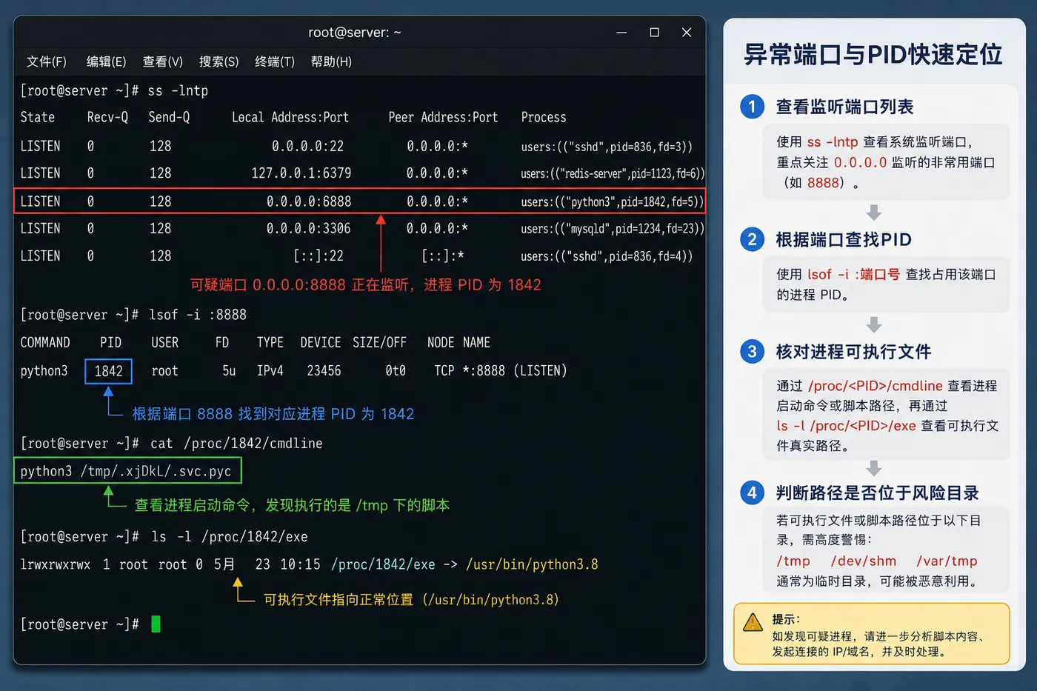The height and width of the screenshot is (691, 1037).
Task: Click process entry for sshd fd=3
Action: point(607,147)
